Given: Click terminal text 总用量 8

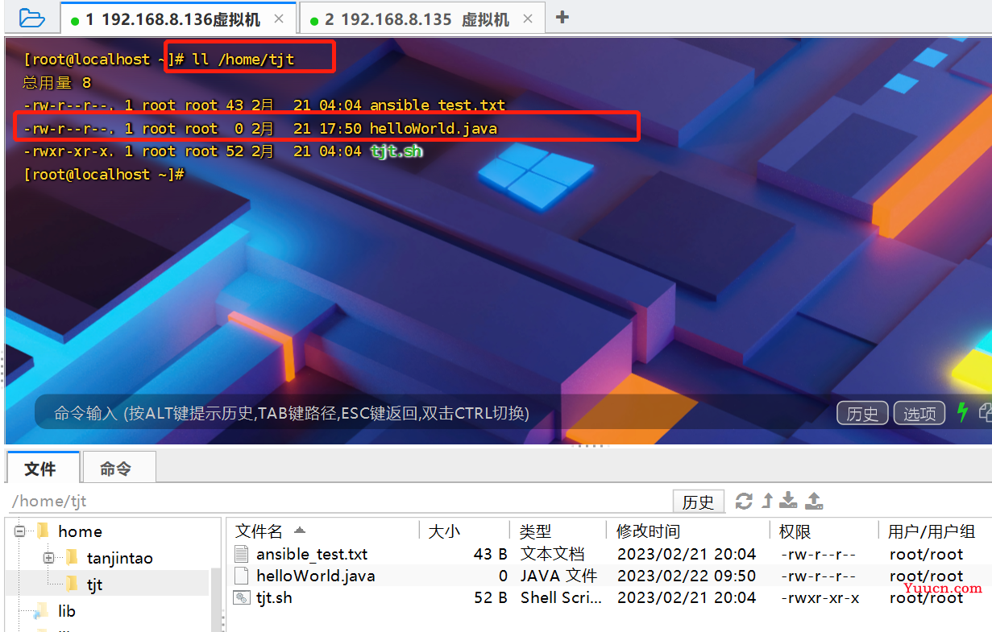Looking at the screenshot, I should tap(56, 82).
